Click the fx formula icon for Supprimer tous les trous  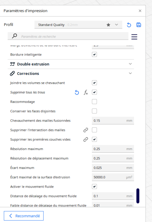click(86, 92)
